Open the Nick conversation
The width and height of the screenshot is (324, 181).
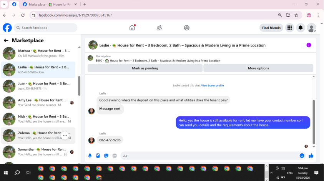pyautogui.click(x=38, y=119)
